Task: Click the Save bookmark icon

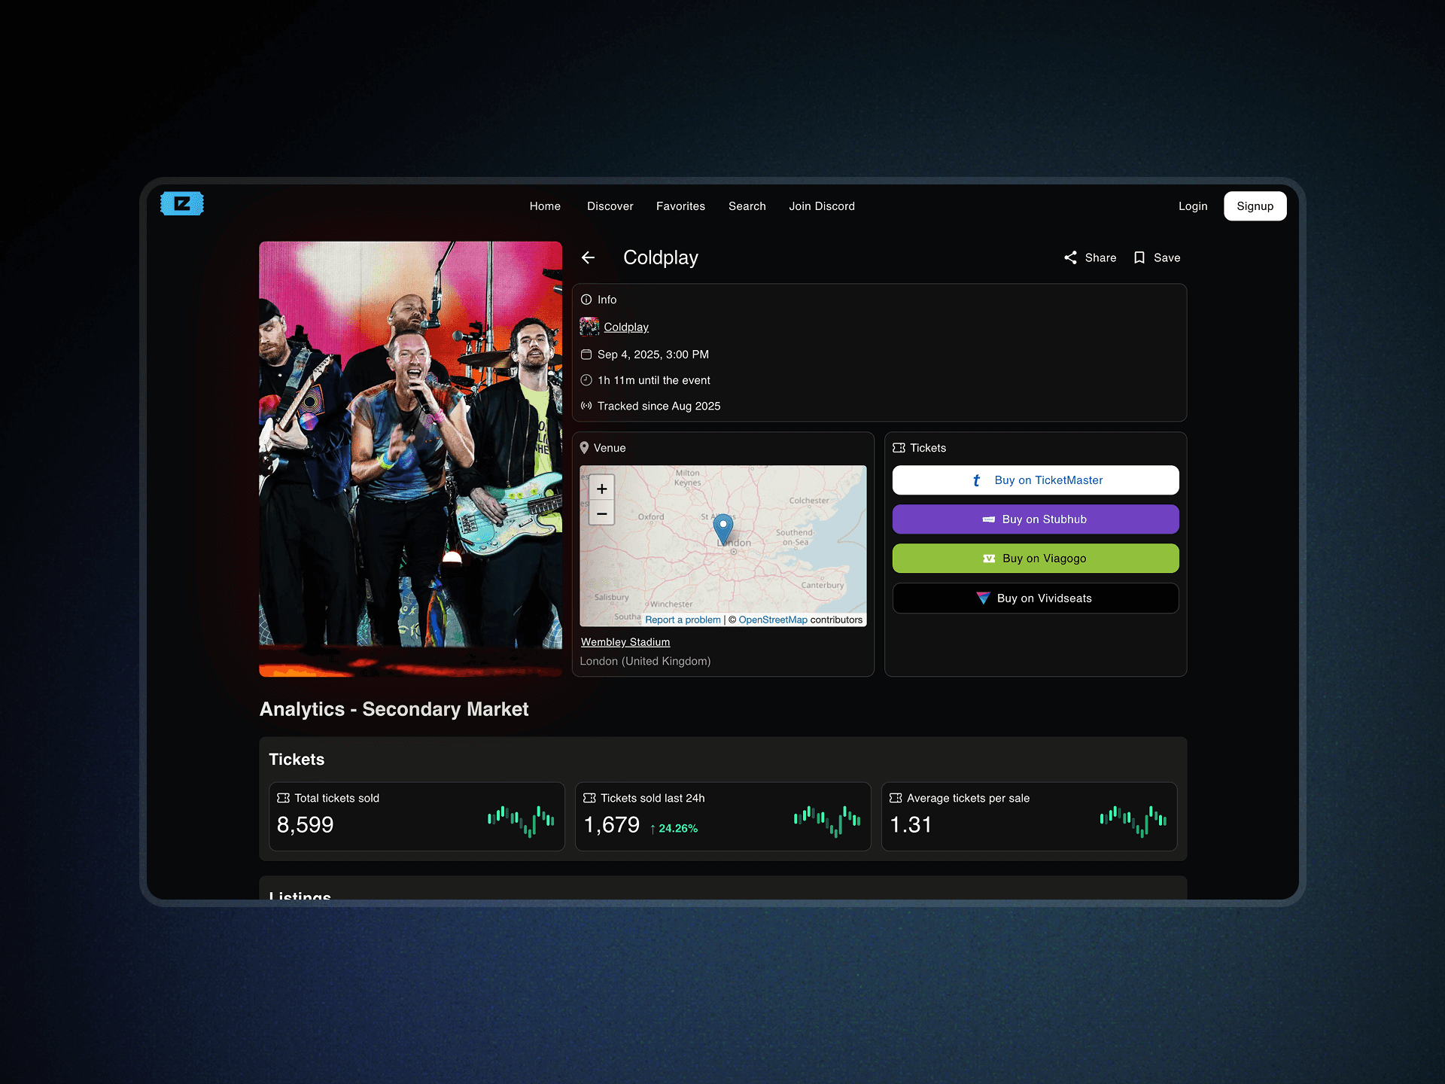Action: pyautogui.click(x=1139, y=257)
